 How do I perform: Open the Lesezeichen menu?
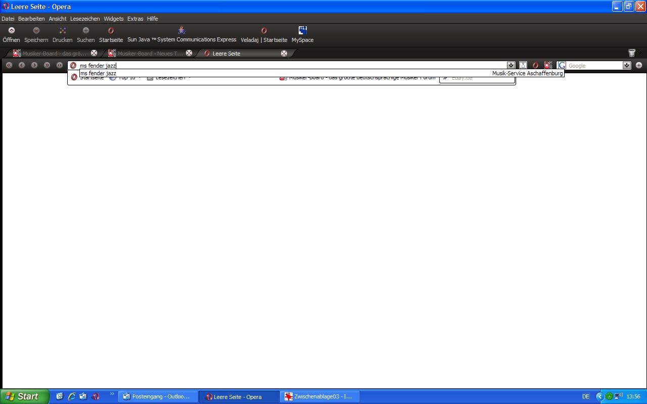click(85, 19)
